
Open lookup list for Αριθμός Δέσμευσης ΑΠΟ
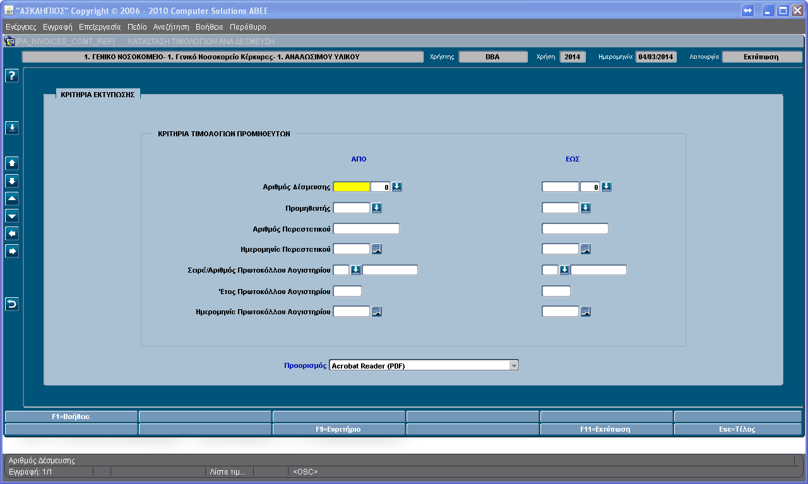397,187
